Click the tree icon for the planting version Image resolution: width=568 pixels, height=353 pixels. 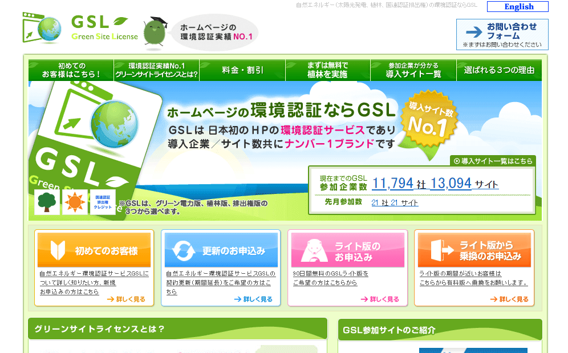point(47,202)
